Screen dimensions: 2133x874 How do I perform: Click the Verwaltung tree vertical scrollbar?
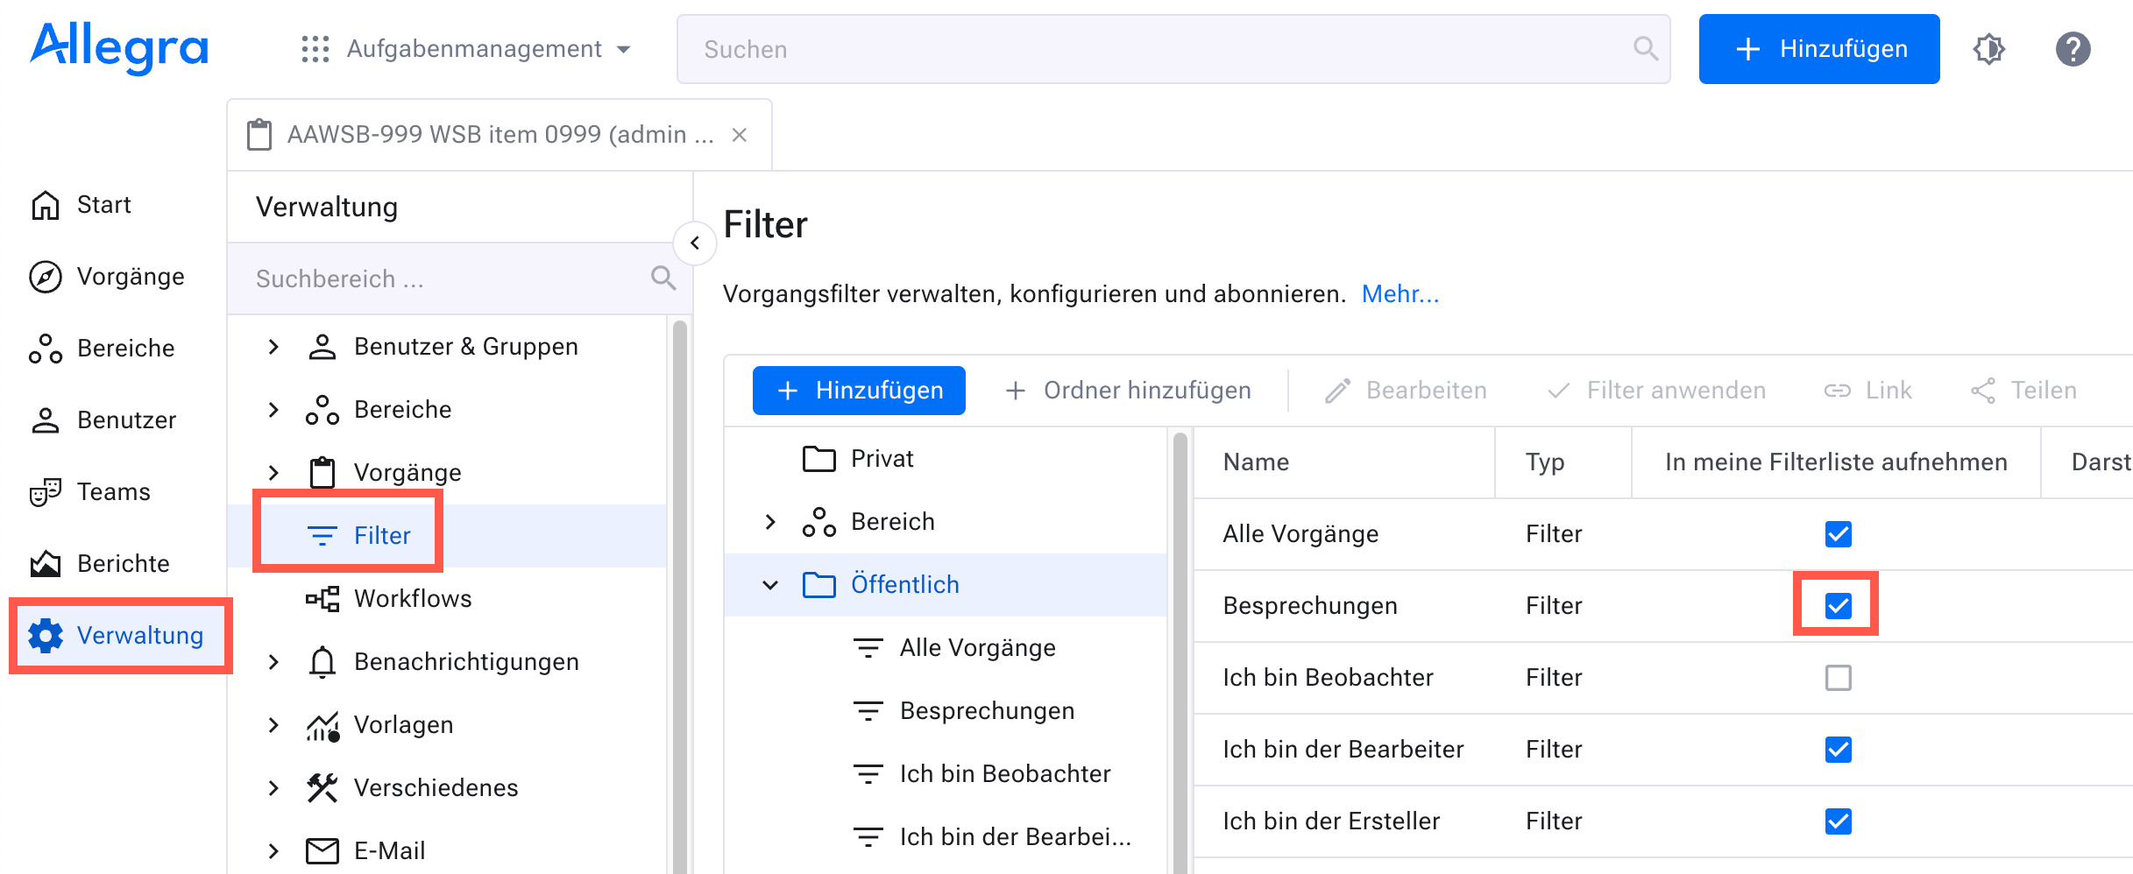tap(679, 596)
